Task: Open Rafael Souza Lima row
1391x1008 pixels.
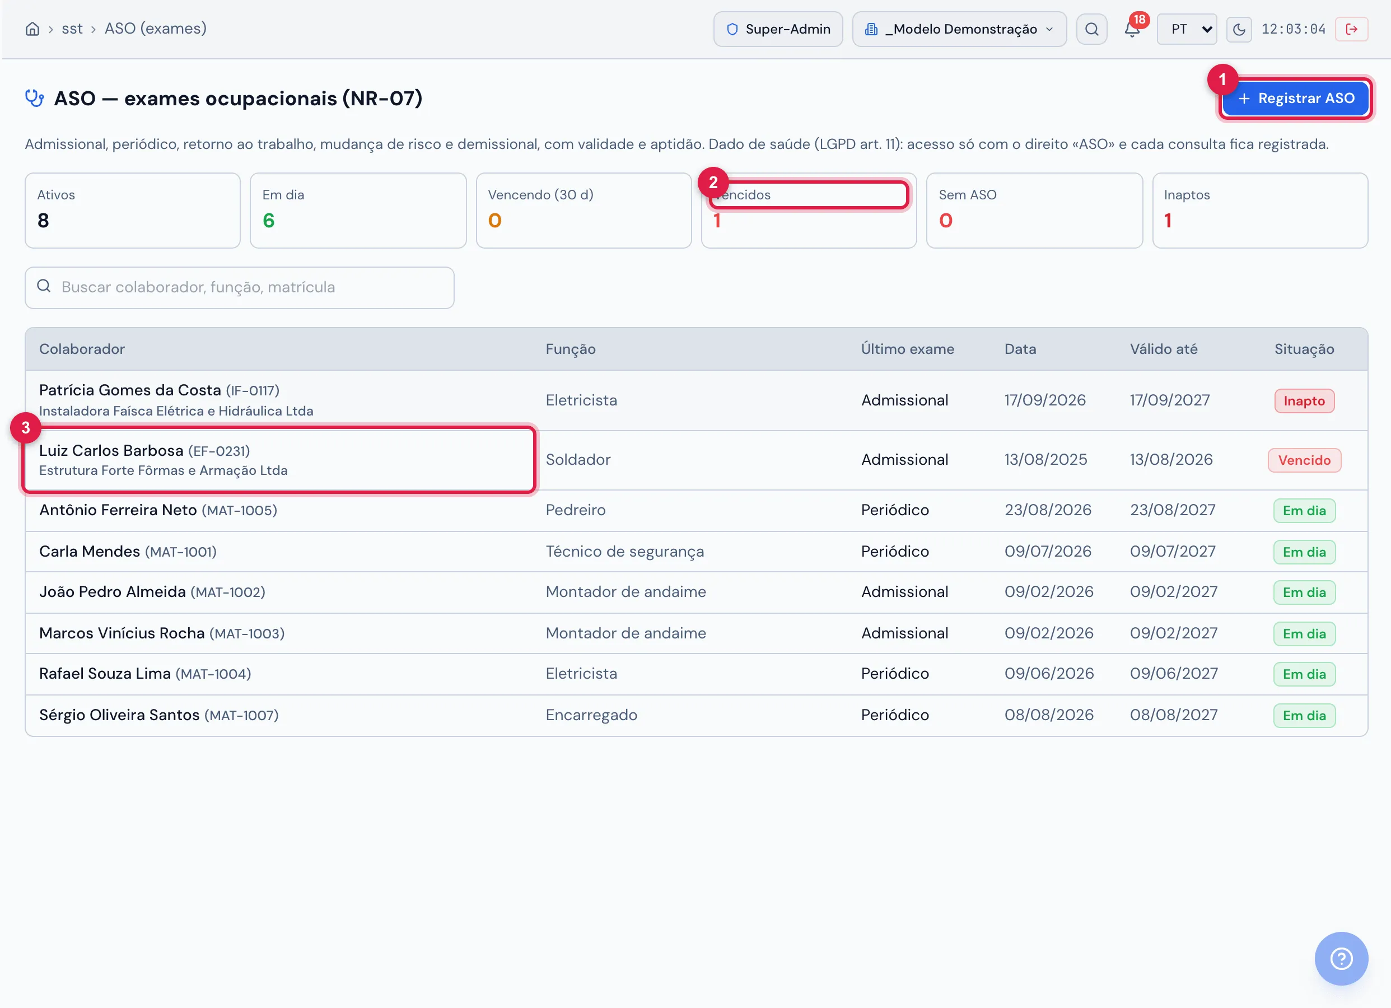Action: click(x=696, y=674)
